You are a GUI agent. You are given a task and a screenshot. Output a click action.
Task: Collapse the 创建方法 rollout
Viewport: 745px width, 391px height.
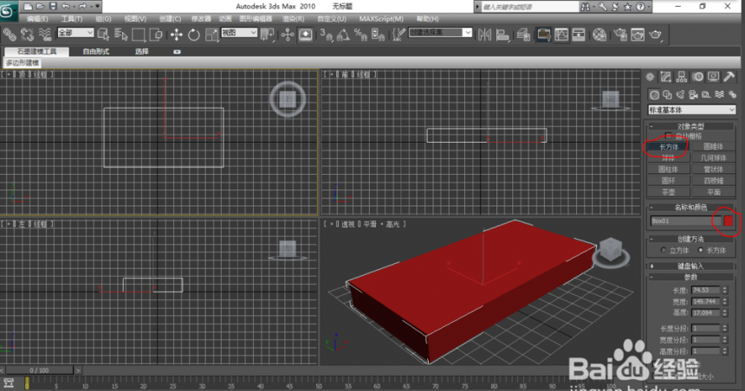point(691,239)
